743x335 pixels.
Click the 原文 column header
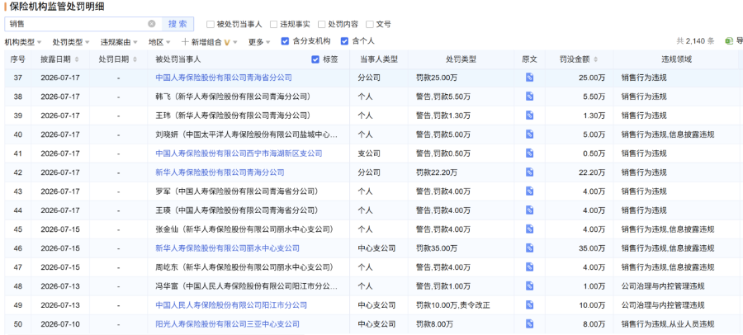(x=529, y=59)
